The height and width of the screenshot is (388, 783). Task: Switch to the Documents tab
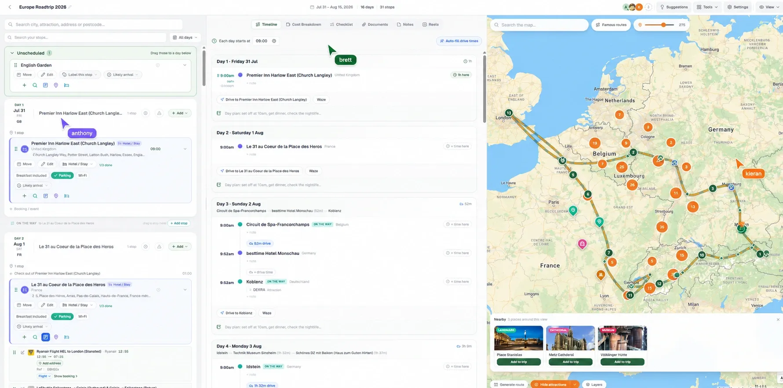(375, 25)
